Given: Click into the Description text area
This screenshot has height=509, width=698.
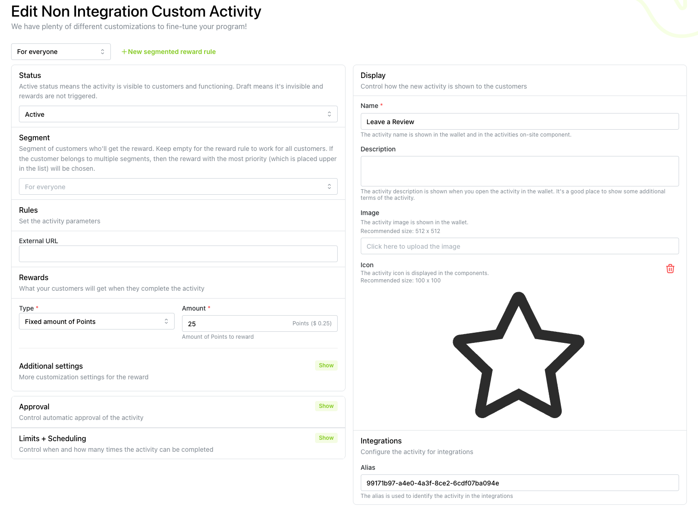Looking at the screenshot, I should tap(520, 171).
